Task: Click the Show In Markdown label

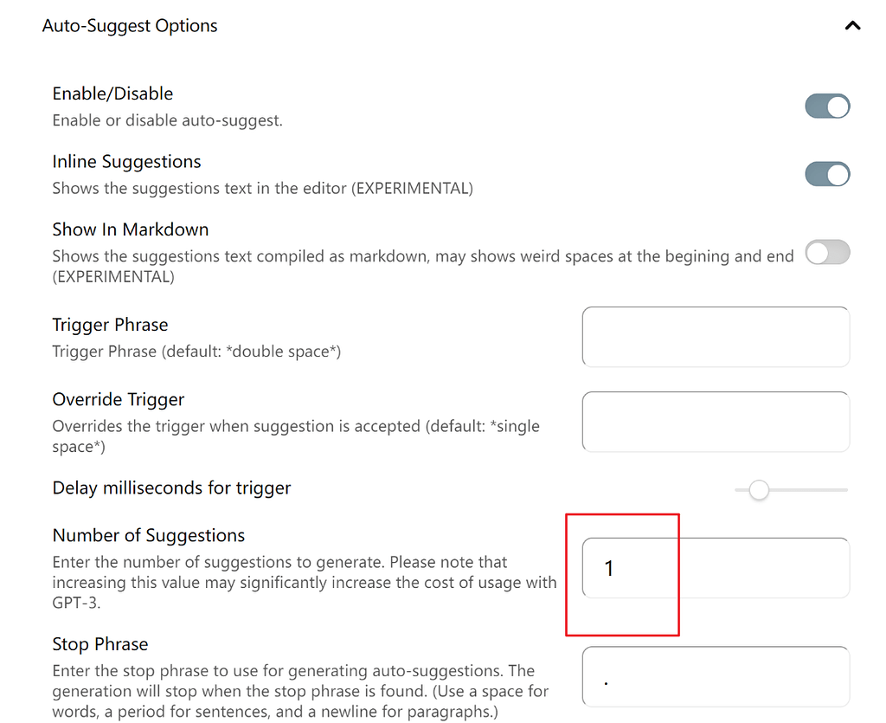Action: (x=131, y=229)
